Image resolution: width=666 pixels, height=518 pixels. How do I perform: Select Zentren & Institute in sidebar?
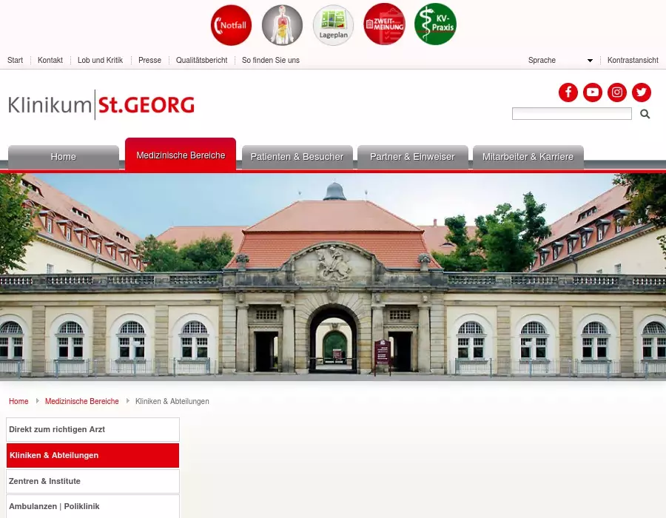(x=92, y=481)
